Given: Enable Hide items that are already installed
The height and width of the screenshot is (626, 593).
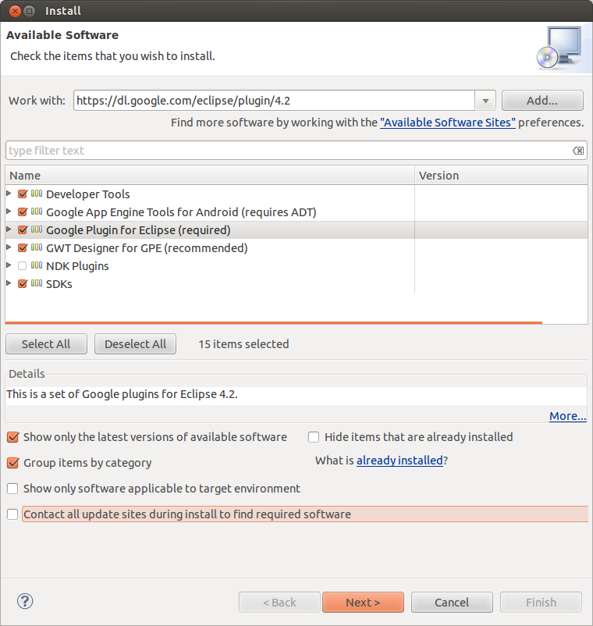Looking at the screenshot, I should tap(314, 437).
